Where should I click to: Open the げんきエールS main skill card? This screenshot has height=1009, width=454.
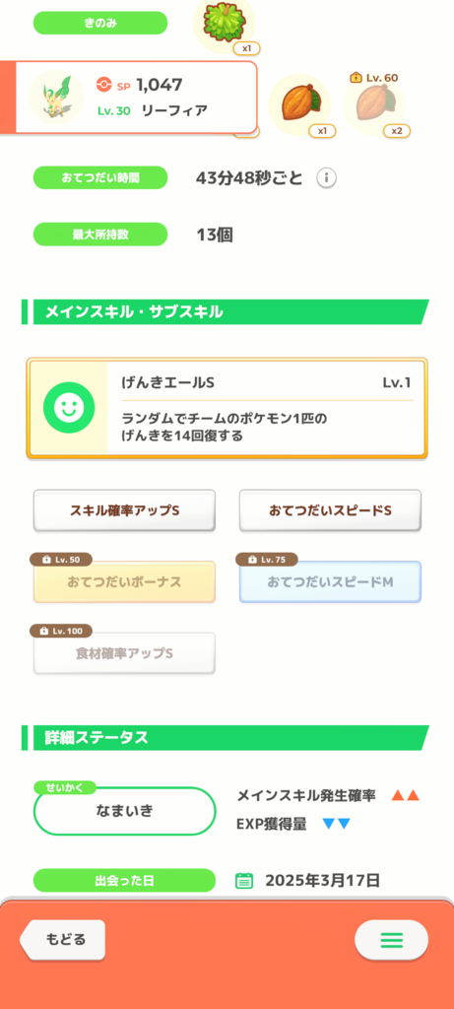click(x=227, y=408)
